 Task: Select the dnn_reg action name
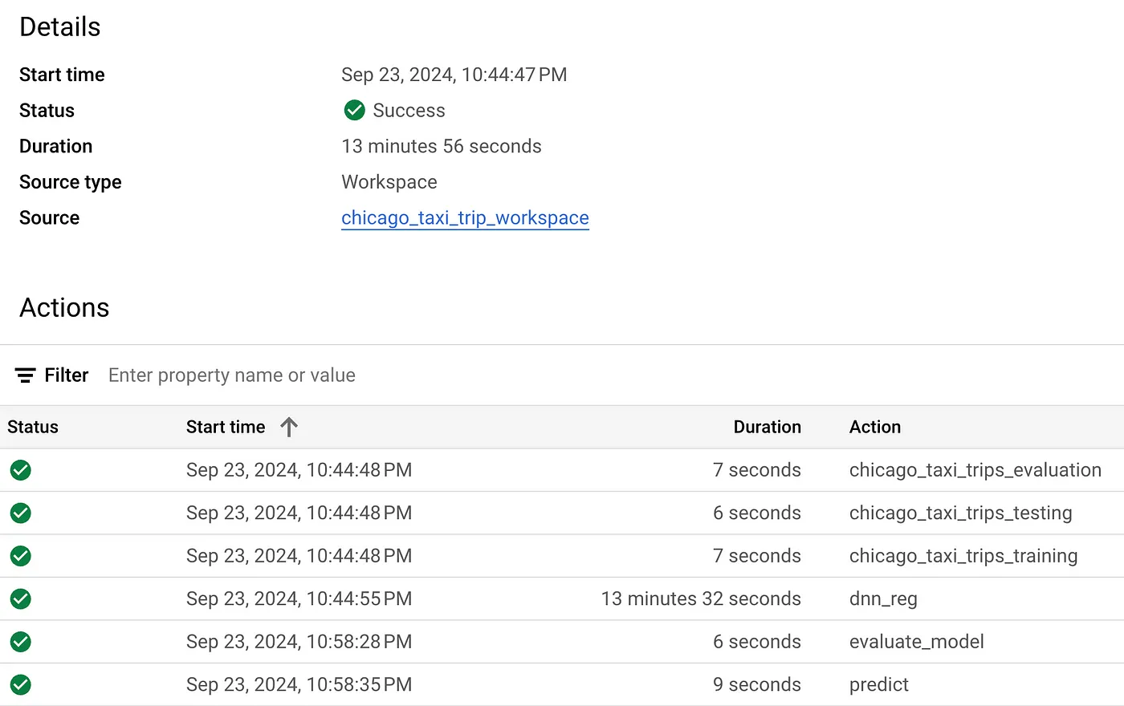pyautogui.click(x=883, y=599)
